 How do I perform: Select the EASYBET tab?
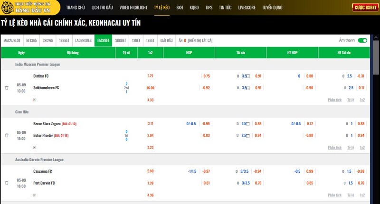(x=103, y=40)
